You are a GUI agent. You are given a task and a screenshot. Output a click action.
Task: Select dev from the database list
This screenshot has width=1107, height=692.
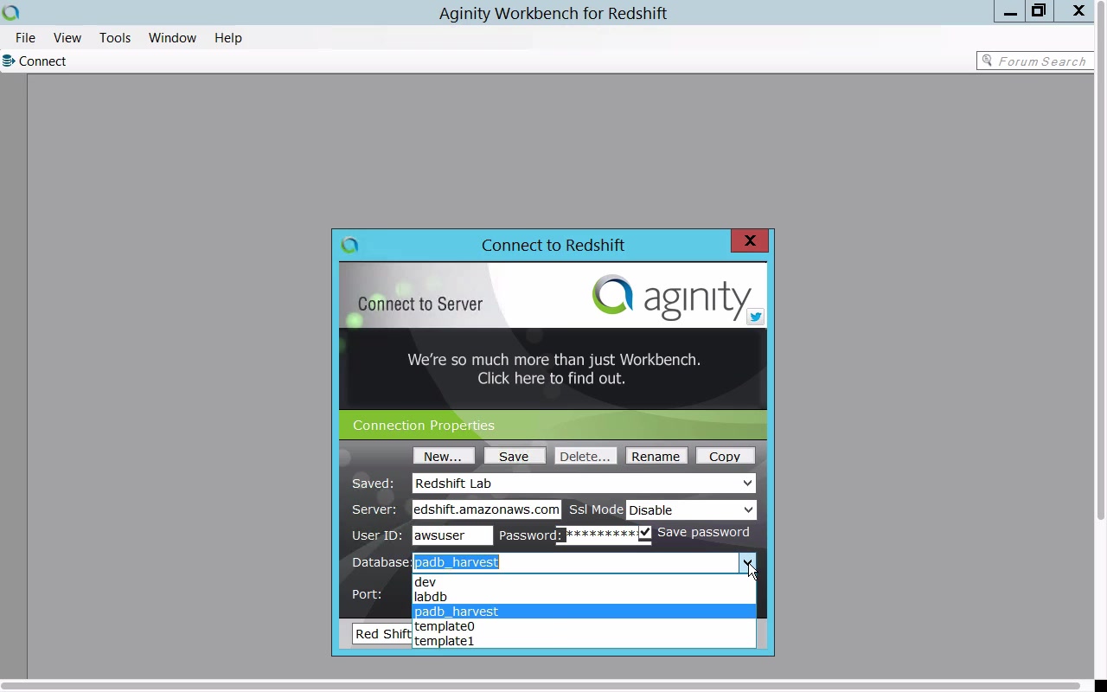[x=584, y=582]
